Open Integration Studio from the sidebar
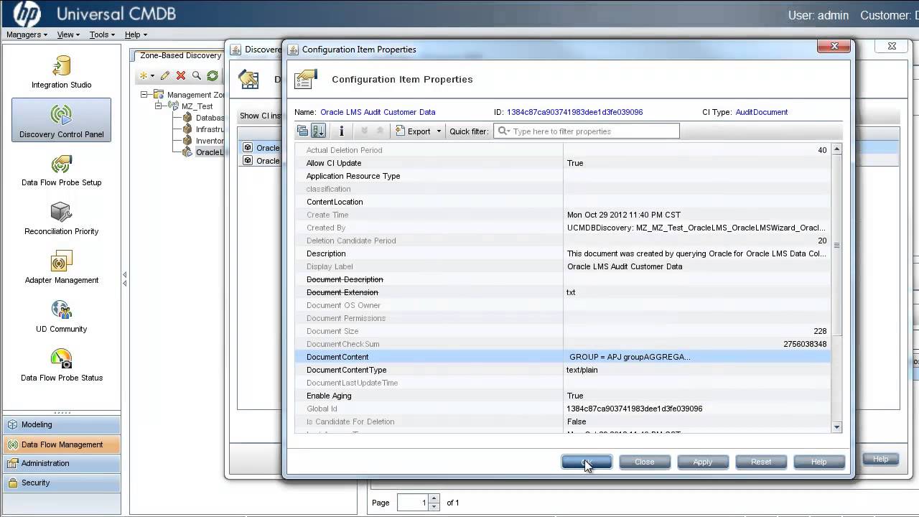The image size is (919, 517). [61, 72]
